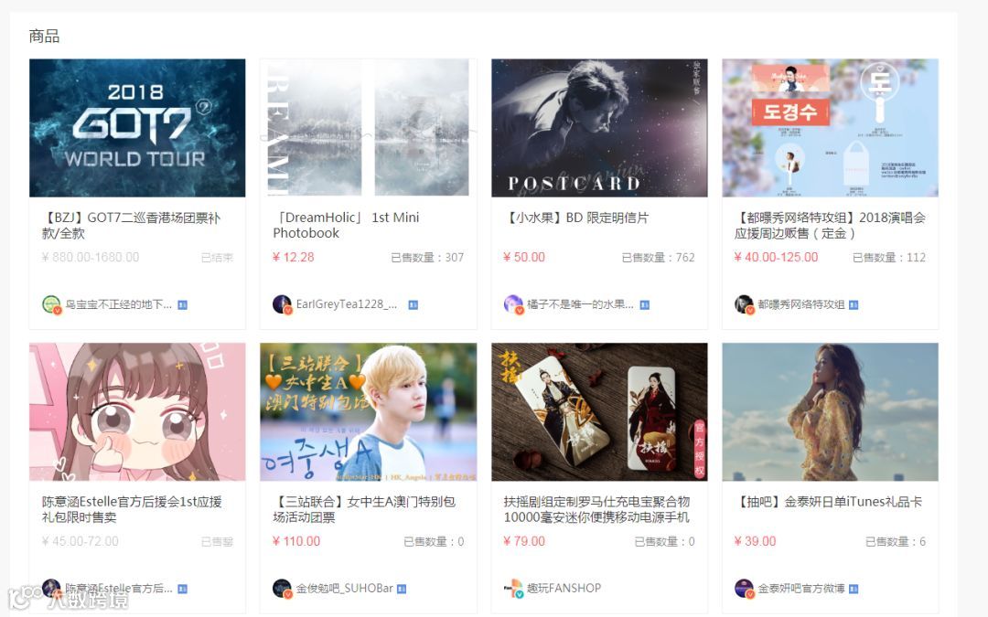This screenshot has height=617, width=988.
Task: Click title 【都暻秀网络特攻组】2018演唱会应援周边贩售
Action: pyautogui.click(x=830, y=226)
